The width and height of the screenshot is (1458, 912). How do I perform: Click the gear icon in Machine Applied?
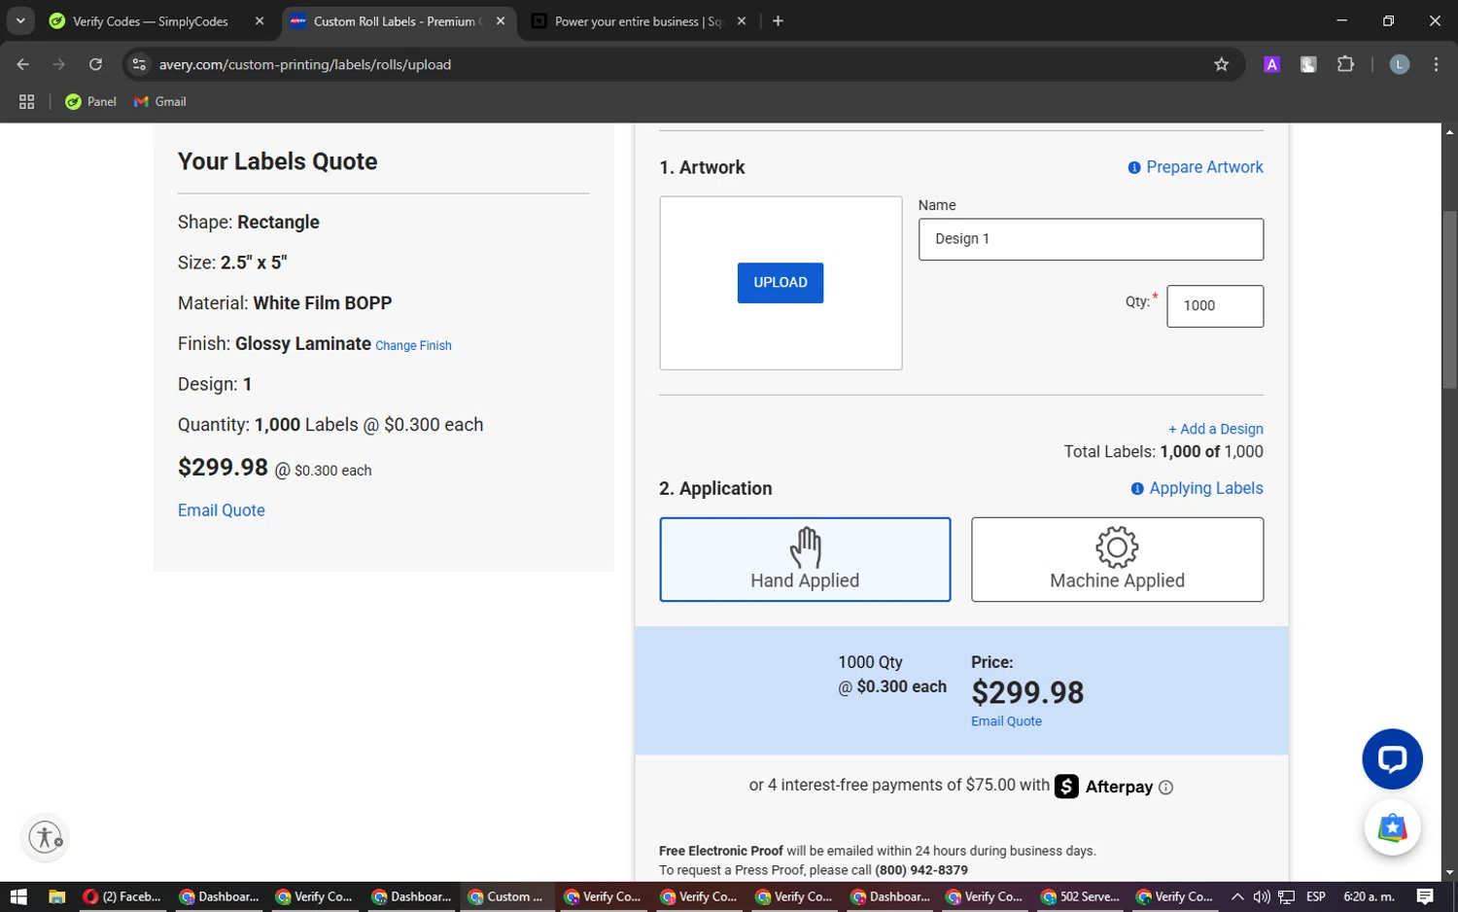coord(1117,547)
